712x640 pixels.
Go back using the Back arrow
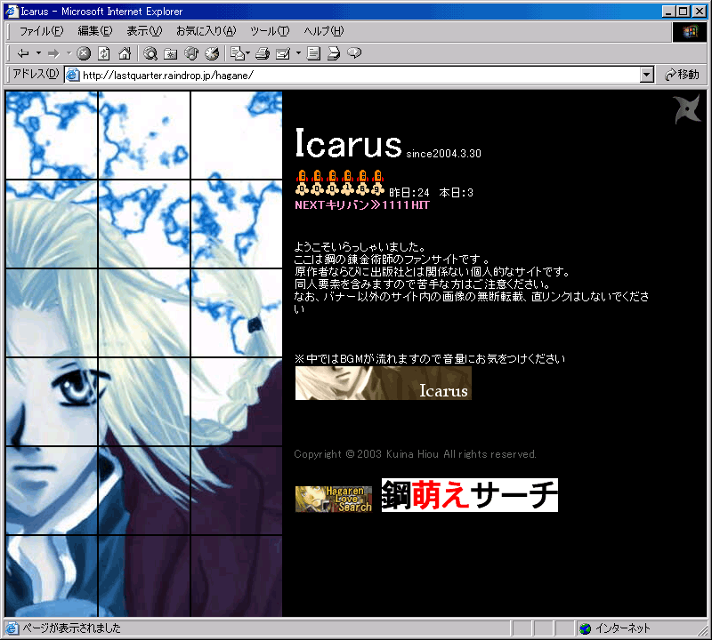[x=23, y=53]
